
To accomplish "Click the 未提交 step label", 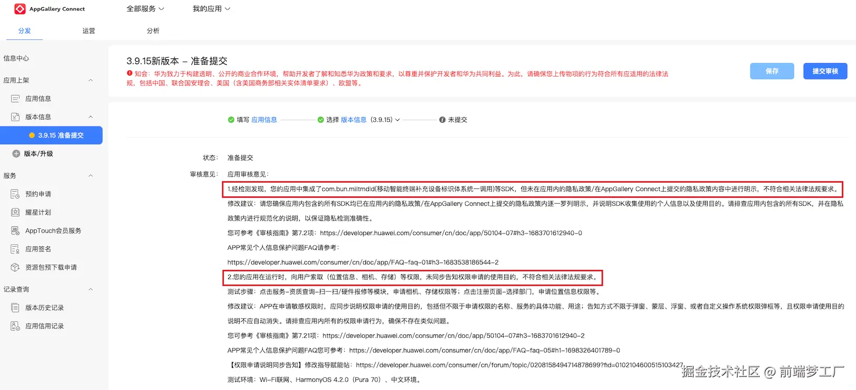I will coord(457,120).
